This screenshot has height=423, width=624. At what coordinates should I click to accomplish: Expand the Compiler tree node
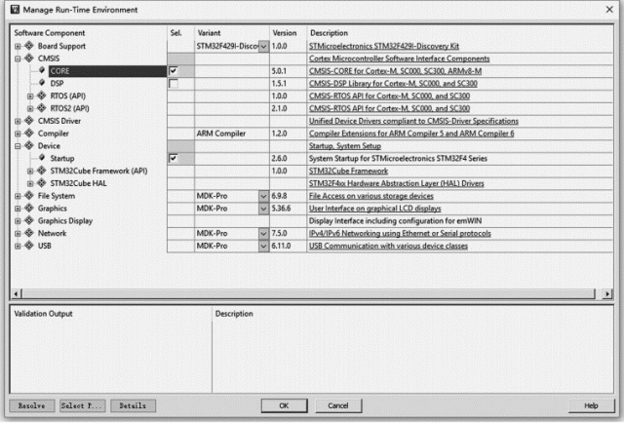(18, 134)
